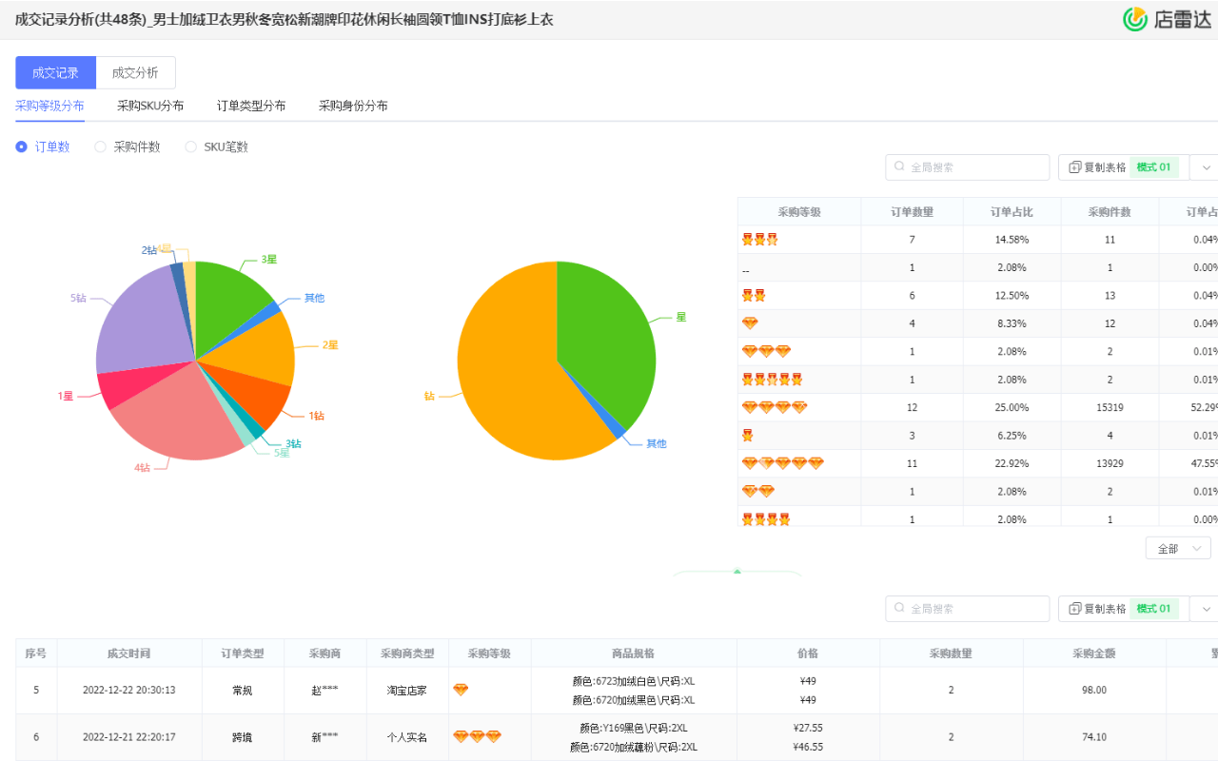Click 淘宝店家 buyer type cell
1218x761 pixels.
point(407,690)
